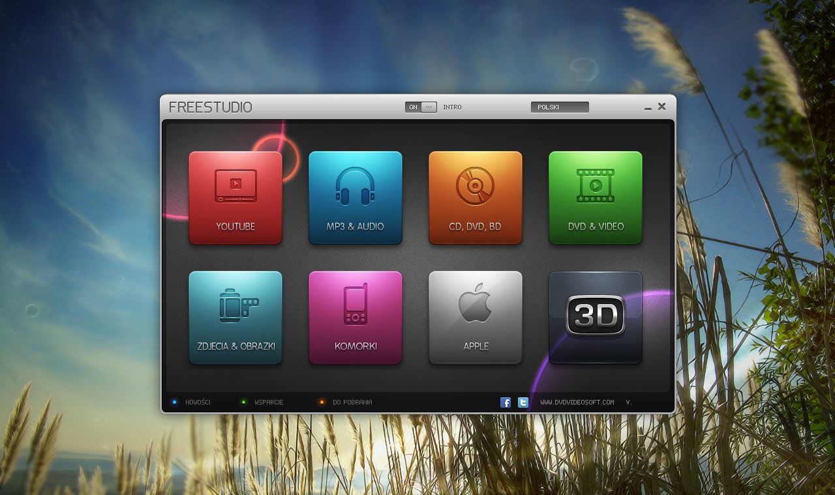Toggle the Intro ON switch
Viewport: 835px width, 495px height.
pos(421,107)
